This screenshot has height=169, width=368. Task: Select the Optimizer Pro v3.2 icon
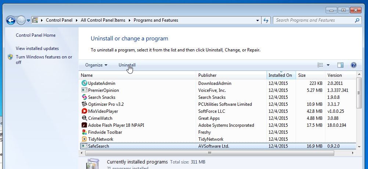coord(84,104)
